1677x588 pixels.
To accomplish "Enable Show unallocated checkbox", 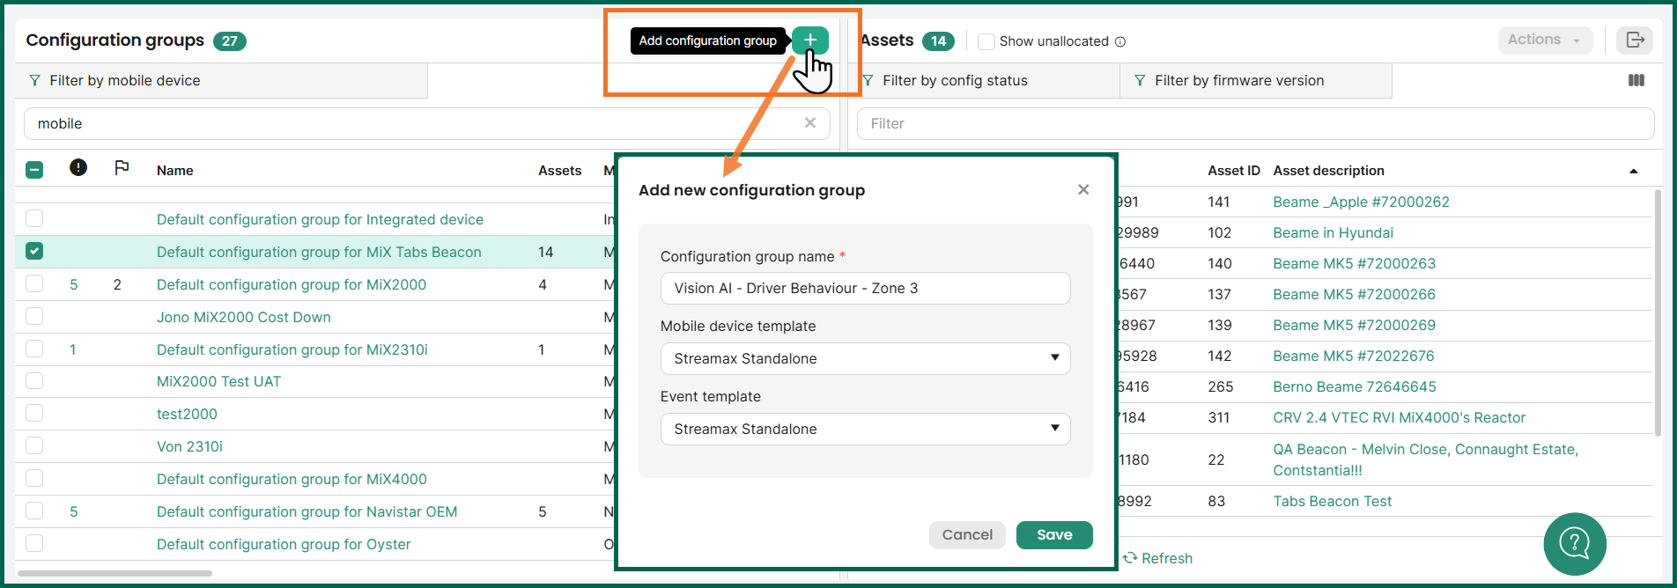I will (986, 41).
